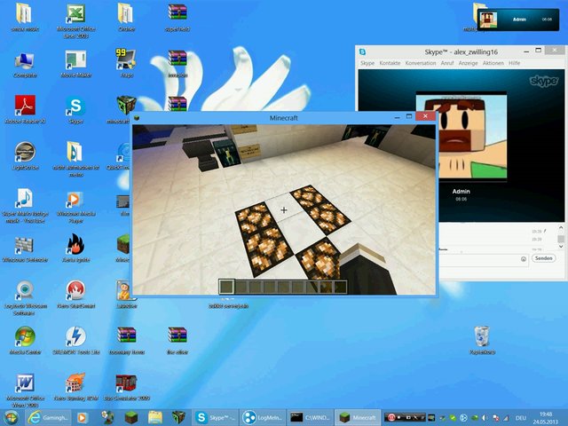Open the Aktionen menu in Skype
Screen dimensions: 568x426
coord(493,63)
